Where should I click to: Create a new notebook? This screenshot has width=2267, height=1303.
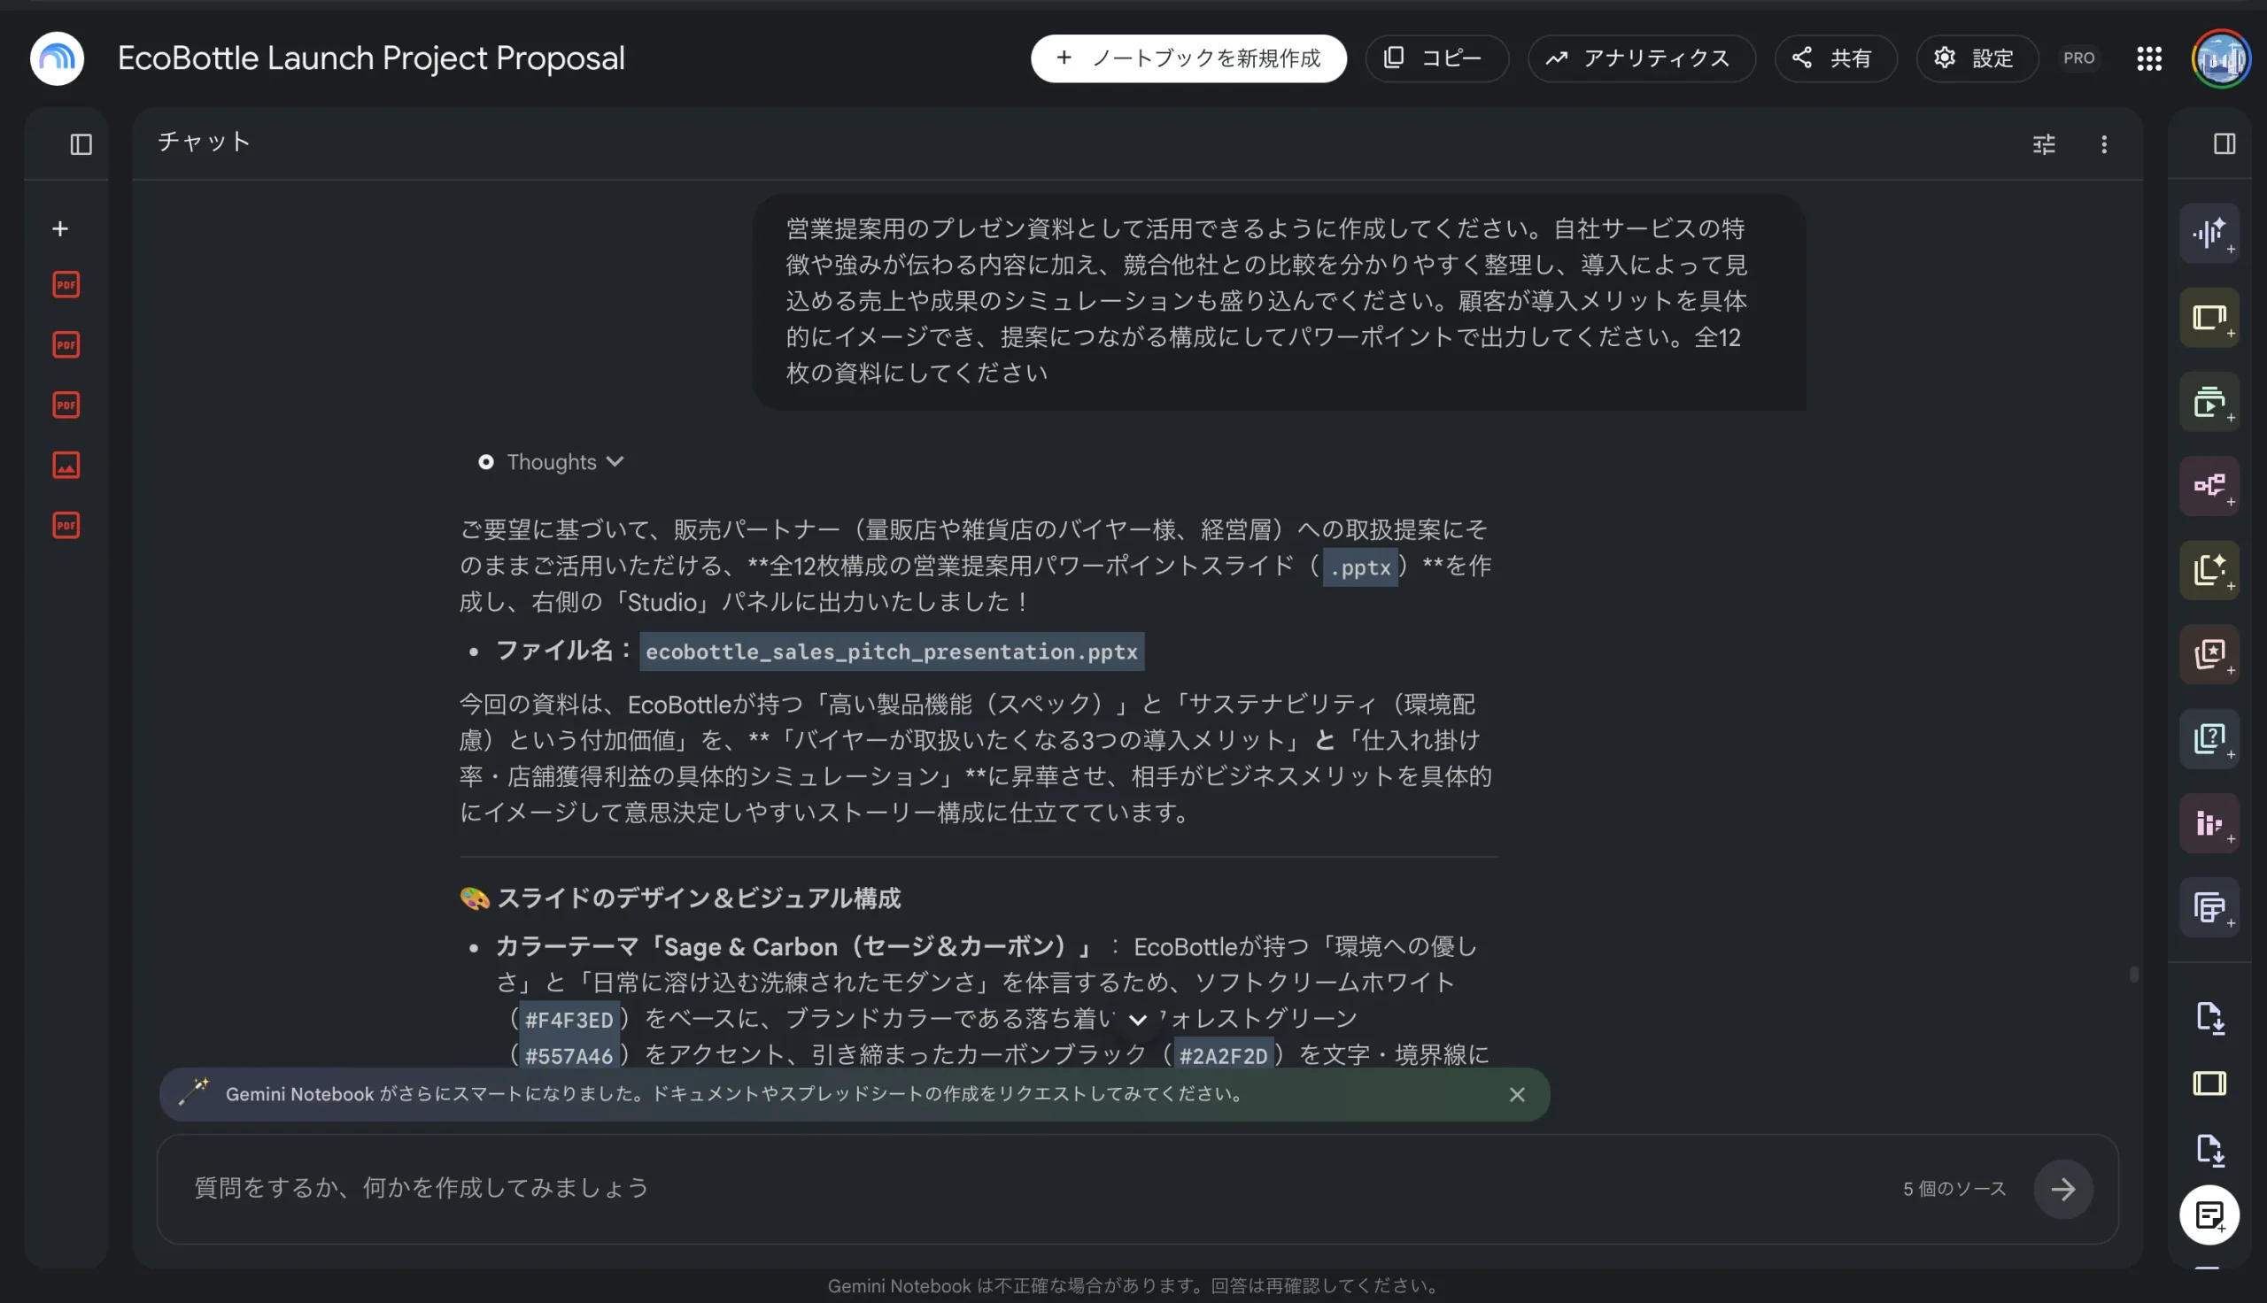tap(1188, 58)
